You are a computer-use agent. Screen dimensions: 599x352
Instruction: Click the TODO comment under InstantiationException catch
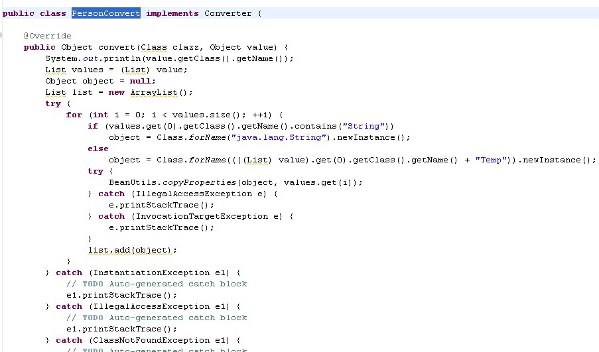[x=157, y=284]
